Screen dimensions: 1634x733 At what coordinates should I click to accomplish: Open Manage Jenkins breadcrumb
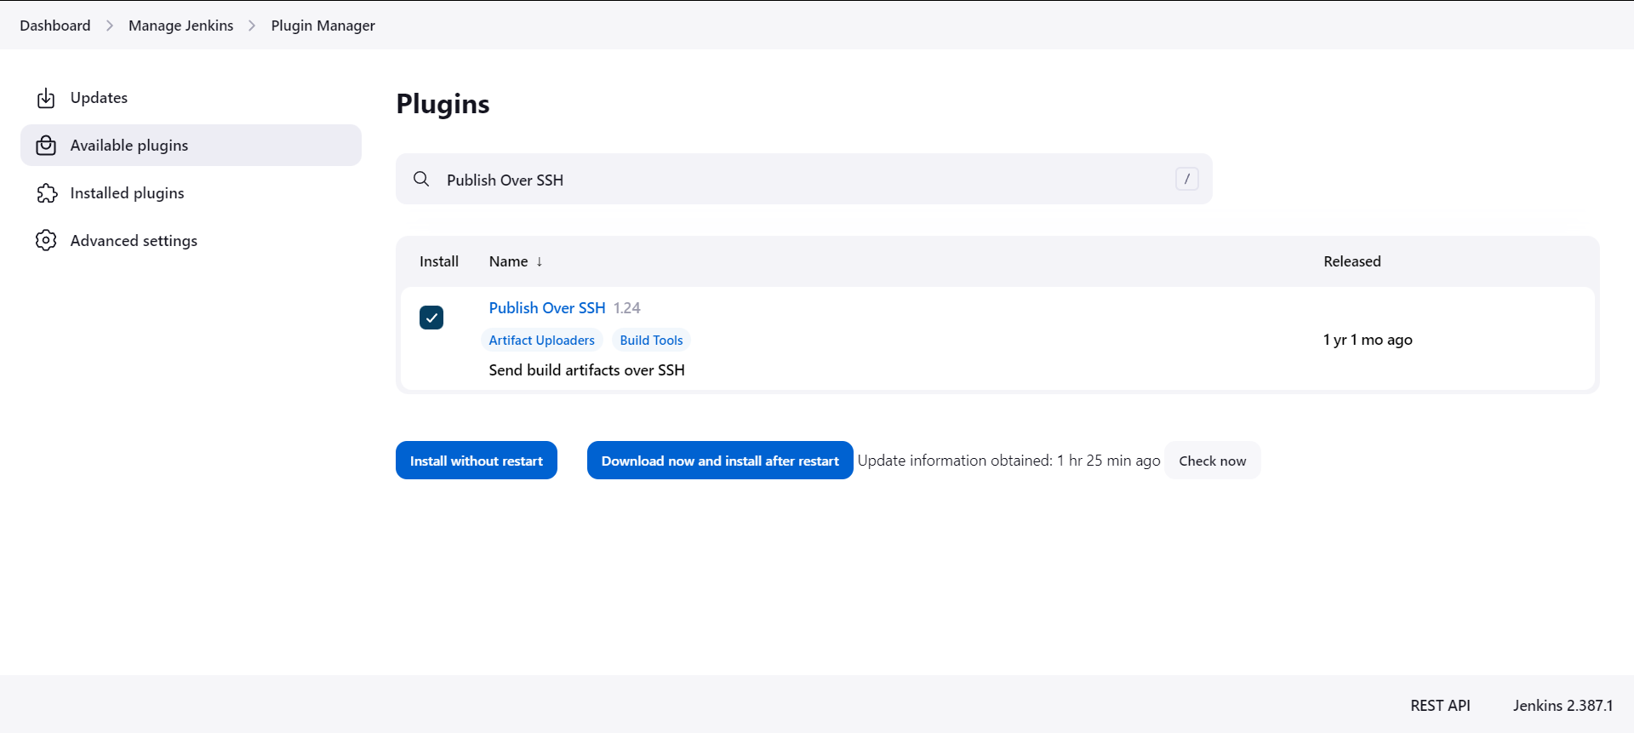tap(180, 26)
